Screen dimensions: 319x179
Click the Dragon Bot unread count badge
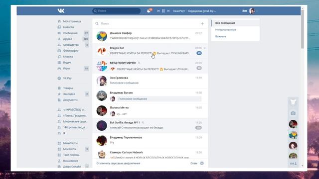point(199,53)
